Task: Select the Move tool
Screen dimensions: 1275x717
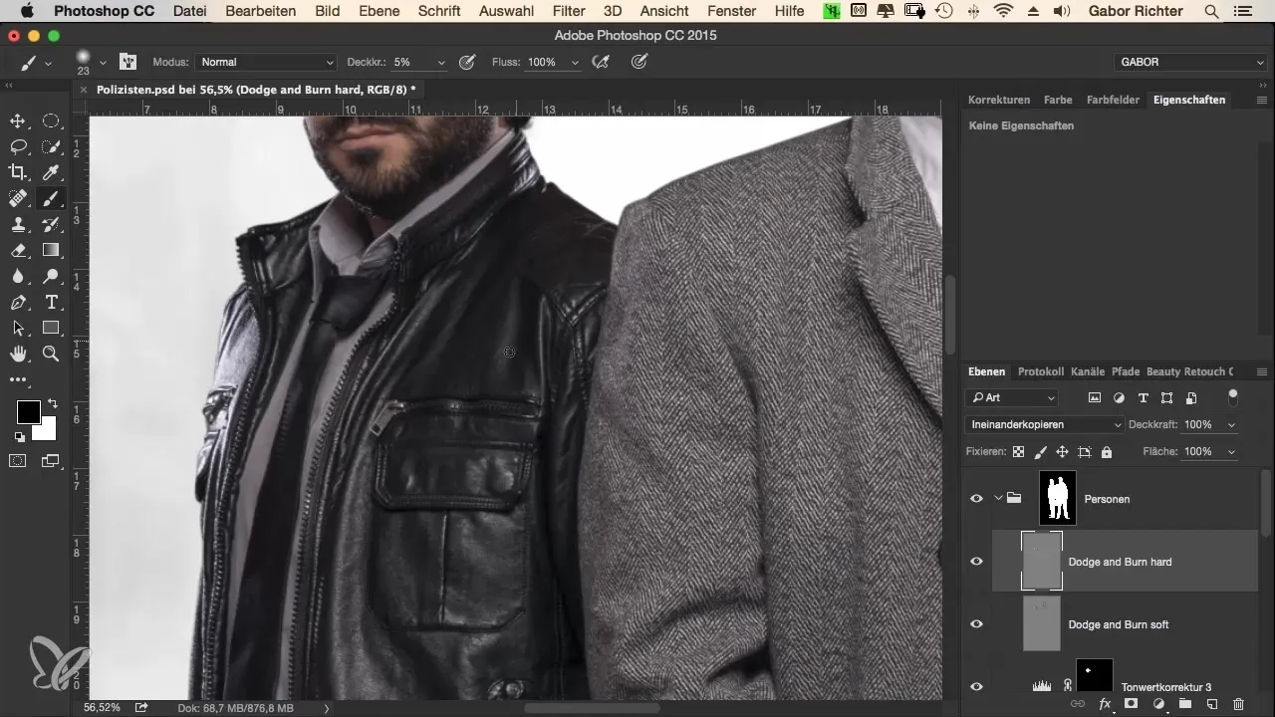Action: coord(18,121)
